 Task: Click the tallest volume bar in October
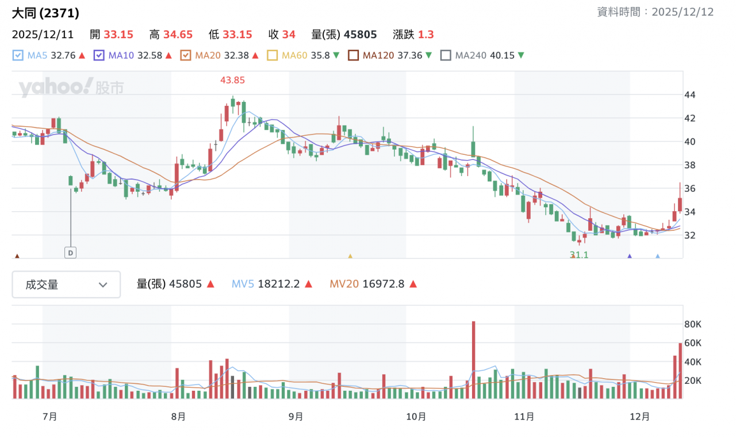473,360
